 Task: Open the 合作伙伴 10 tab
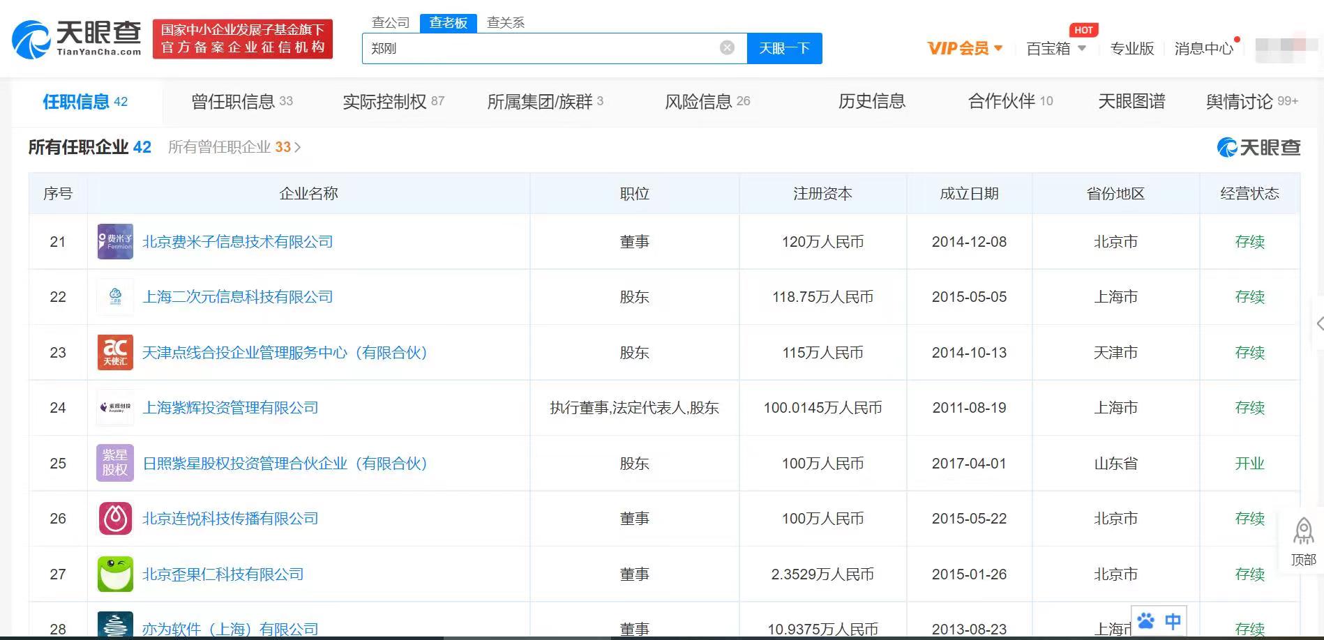coord(1010,102)
